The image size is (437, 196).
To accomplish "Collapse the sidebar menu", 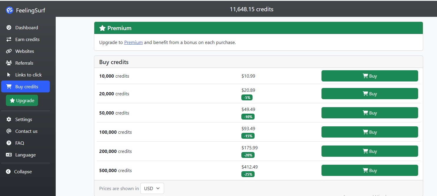I will (x=23, y=171).
